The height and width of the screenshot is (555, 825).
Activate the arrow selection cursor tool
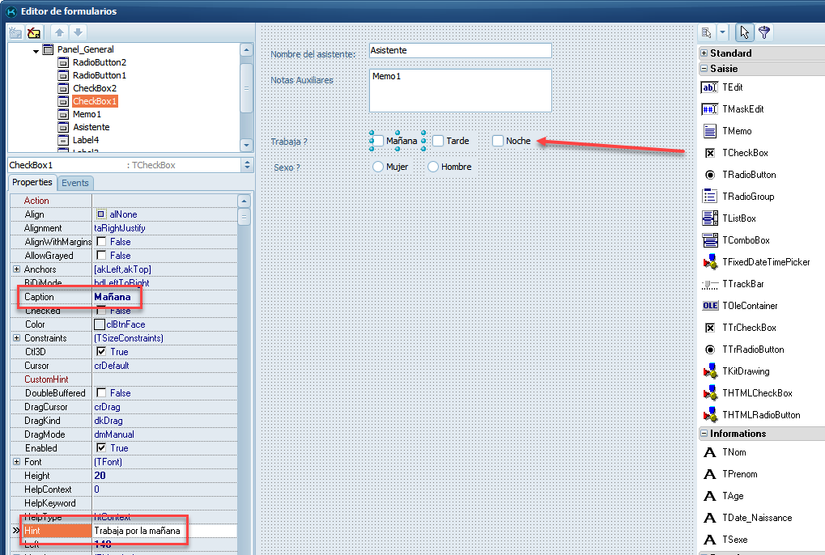744,32
